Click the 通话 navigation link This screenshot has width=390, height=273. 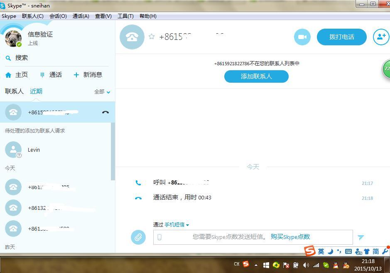56,75
